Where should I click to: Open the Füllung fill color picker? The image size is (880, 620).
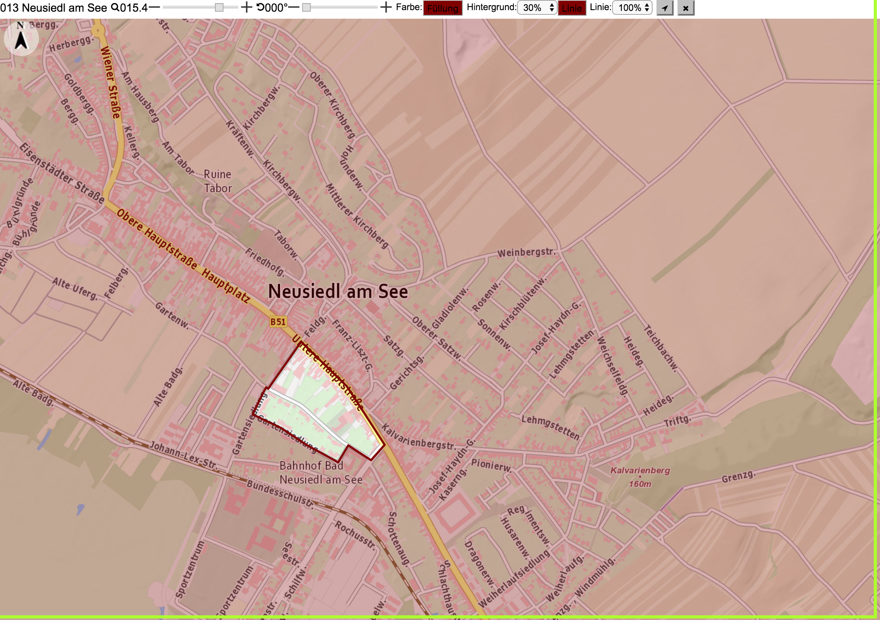click(443, 8)
